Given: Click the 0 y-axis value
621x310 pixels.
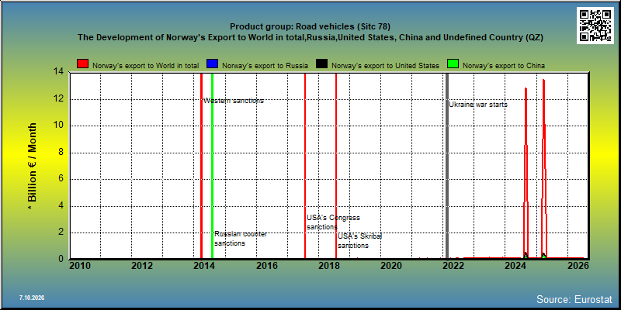Looking at the screenshot, I should [x=62, y=259].
